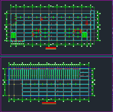
Task: Select the red title block under the lower plan
Action: click(x=49, y=103)
